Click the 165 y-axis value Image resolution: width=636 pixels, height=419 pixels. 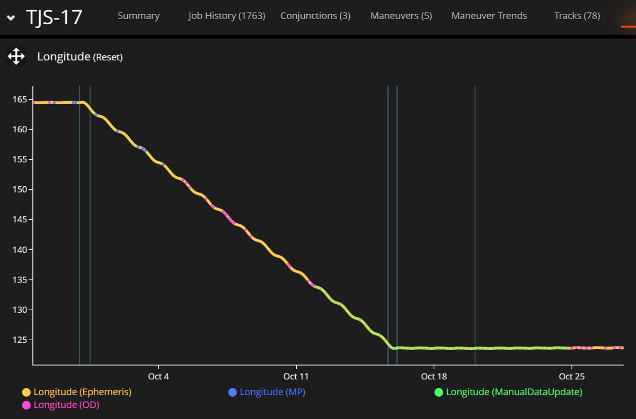pyautogui.click(x=19, y=99)
